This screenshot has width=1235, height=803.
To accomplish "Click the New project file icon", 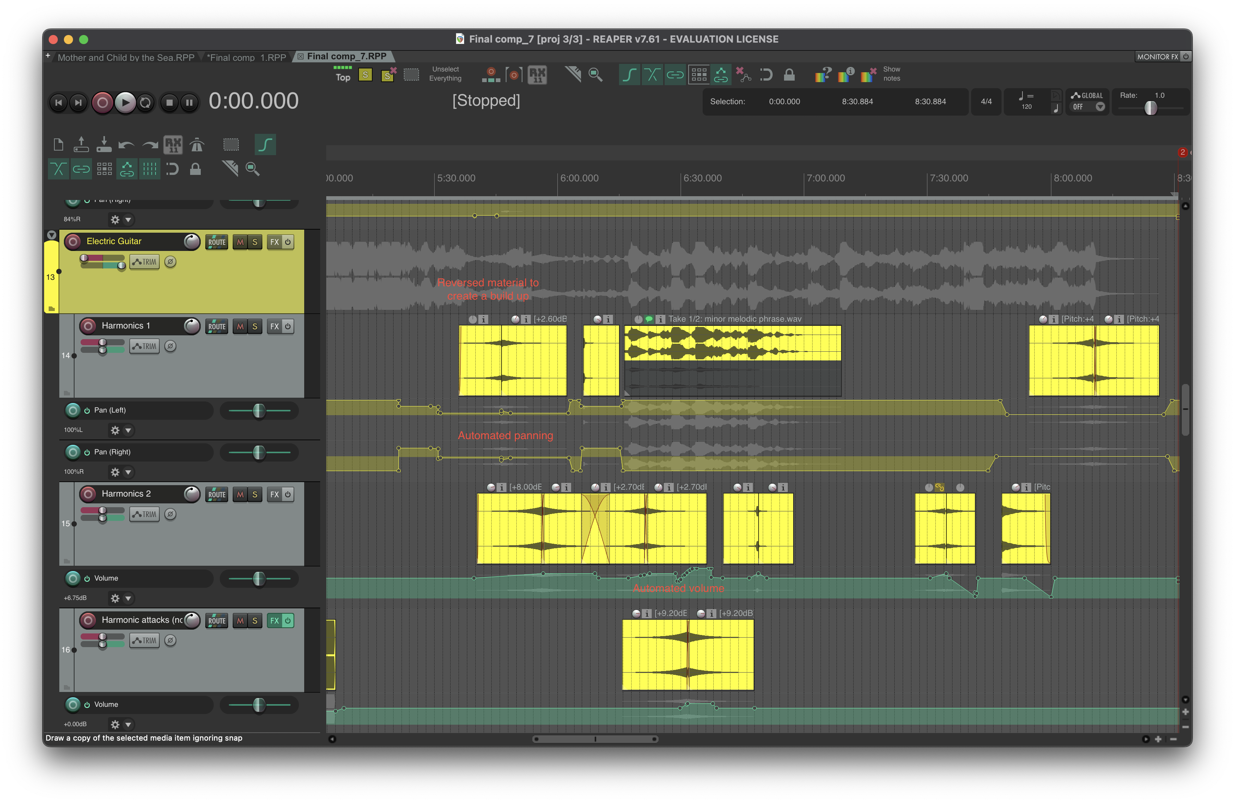I will (59, 144).
